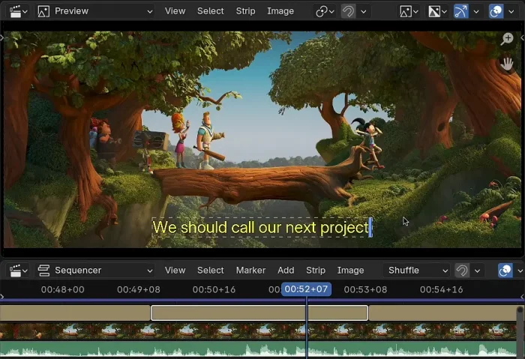Expand overlay options arrow in Preview header
Viewport: 525px width, 359px height.
click(x=511, y=12)
